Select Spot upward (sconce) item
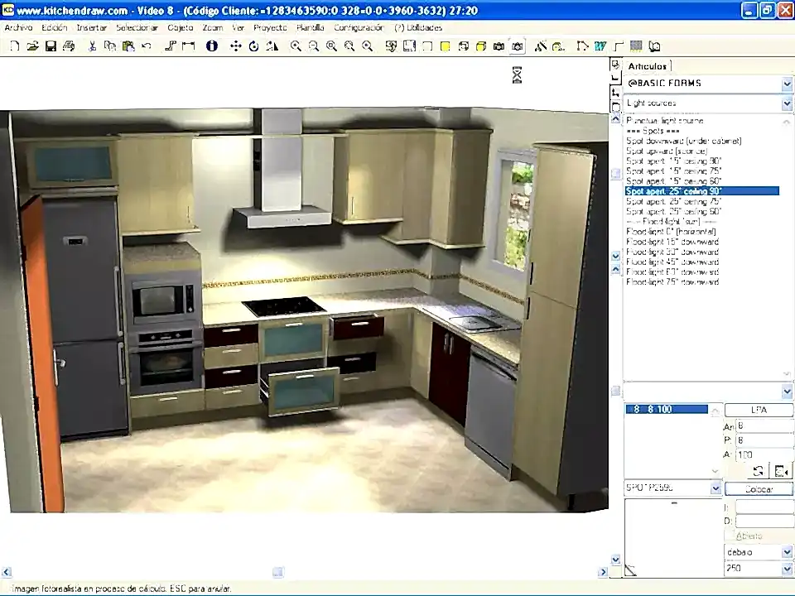Viewport: 795px width, 596px height. pyautogui.click(x=667, y=151)
